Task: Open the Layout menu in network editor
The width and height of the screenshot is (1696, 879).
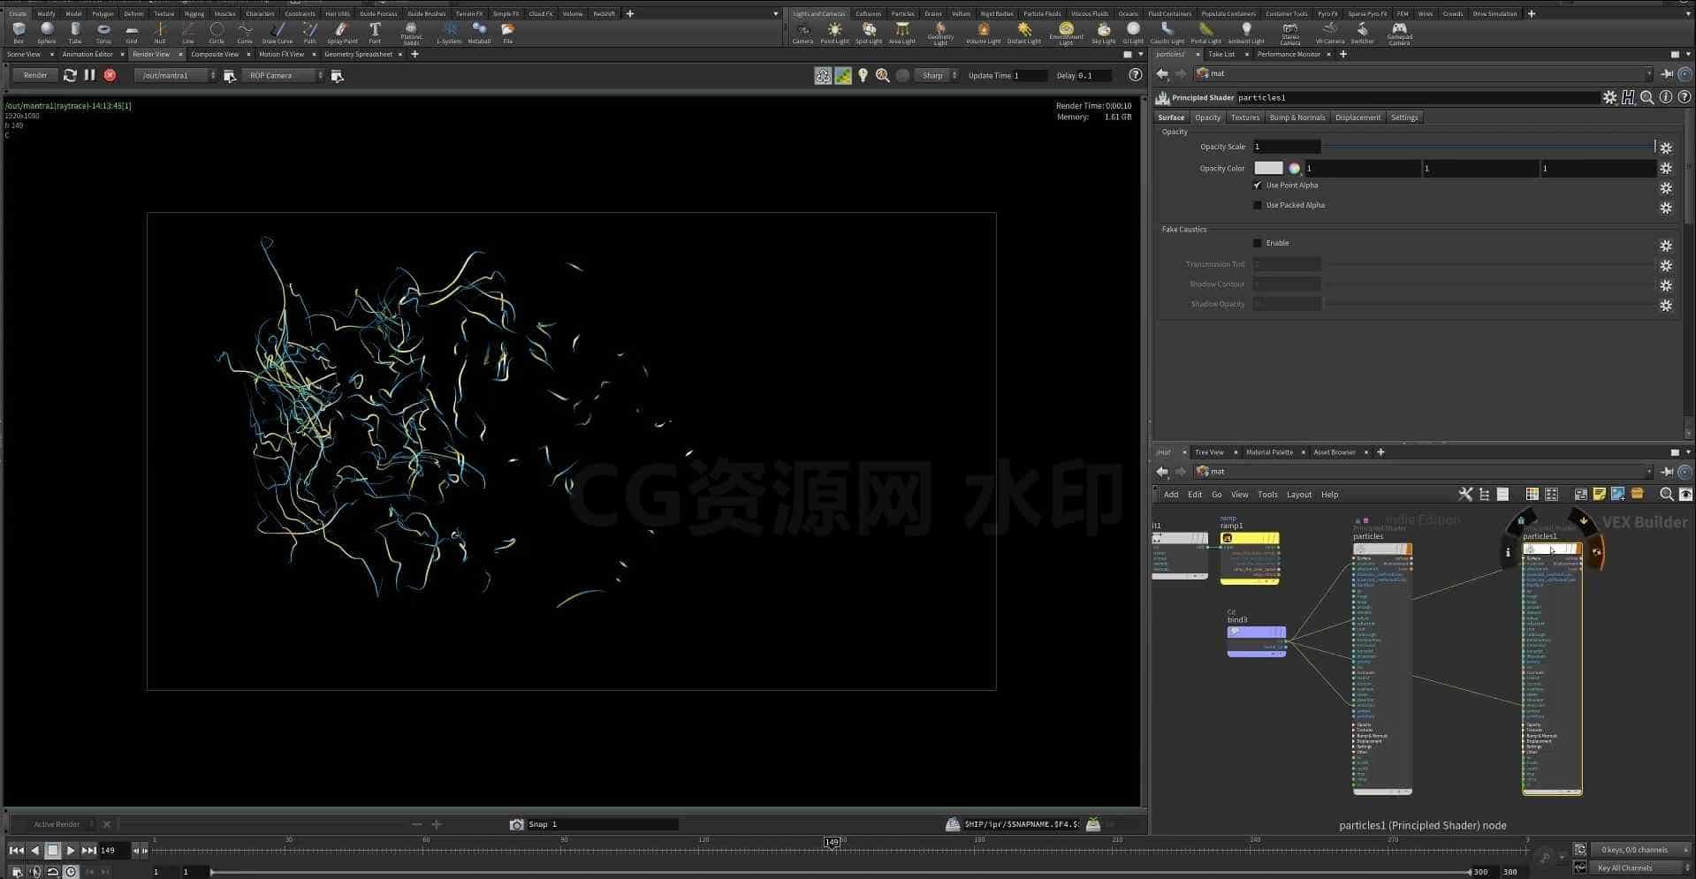Action: (x=1298, y=495)
